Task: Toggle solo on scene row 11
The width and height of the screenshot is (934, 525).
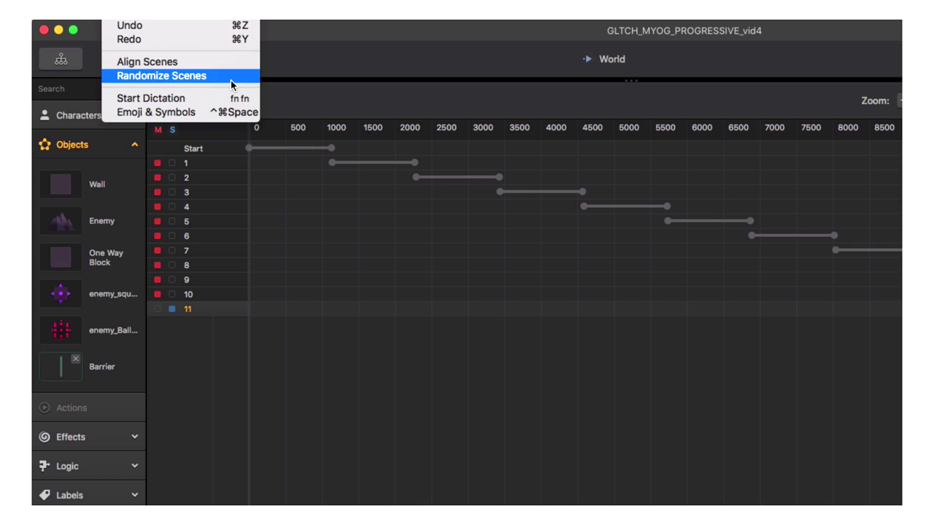Action: 172,309
